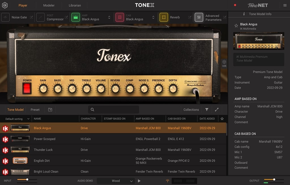Select the Tone Model tab

click(16, 110)
